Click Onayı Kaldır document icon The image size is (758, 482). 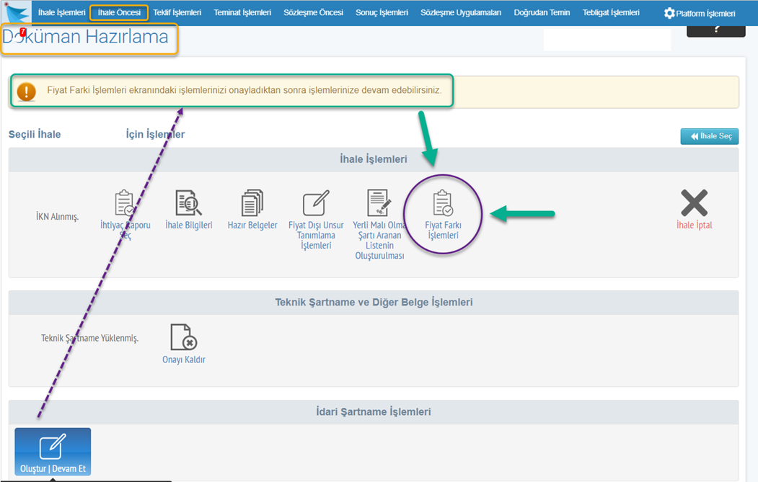click(183, 337)
